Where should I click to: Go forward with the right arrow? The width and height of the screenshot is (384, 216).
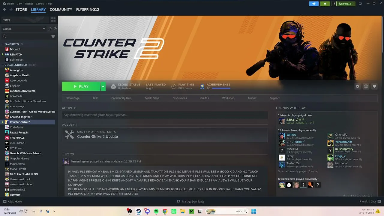pos(11,10)
